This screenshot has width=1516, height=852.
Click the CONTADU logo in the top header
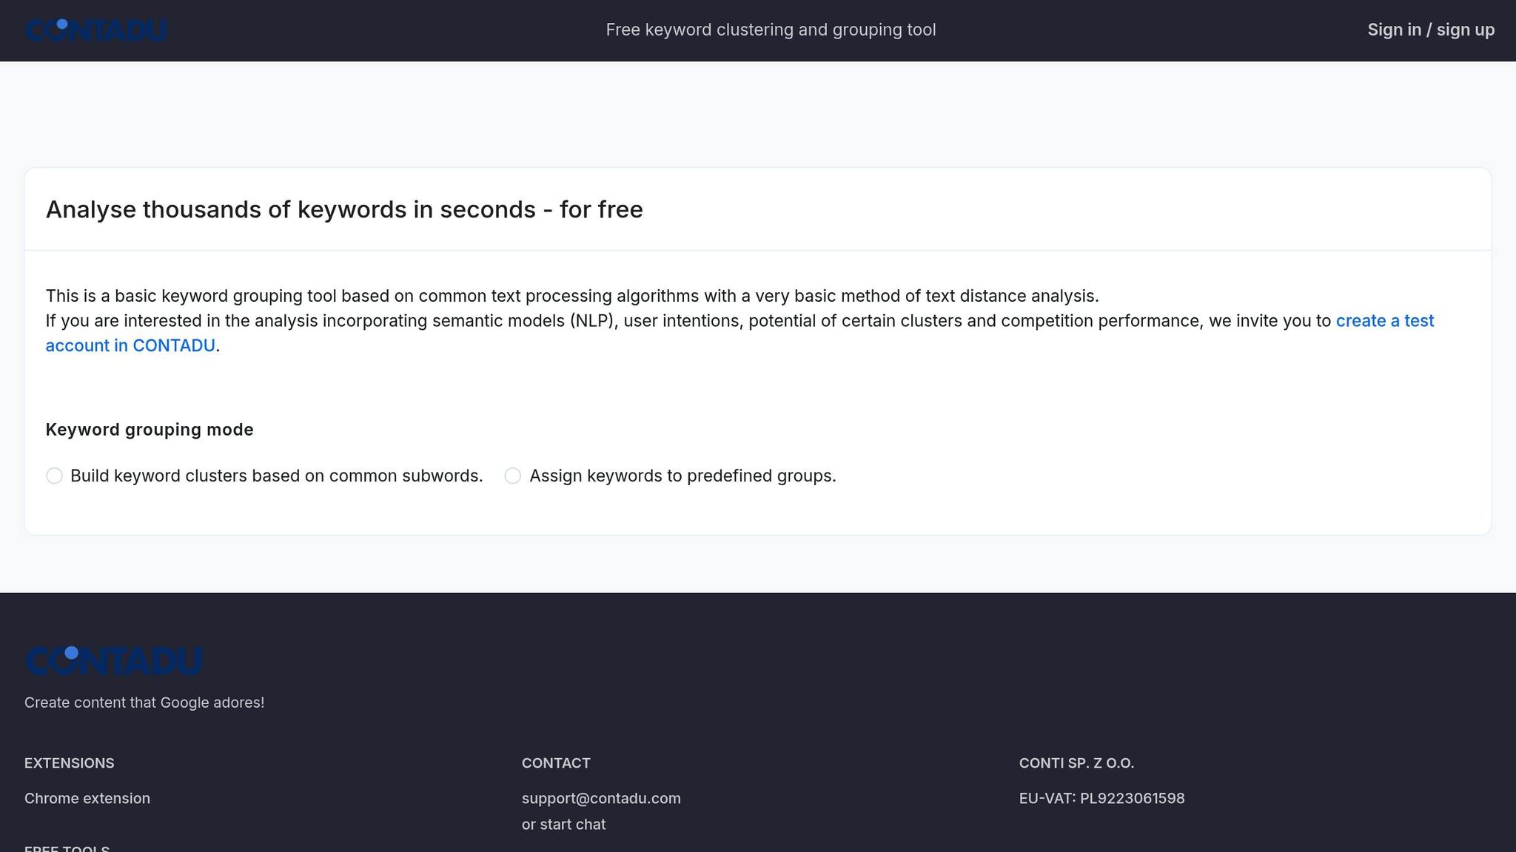pos(96,30)
